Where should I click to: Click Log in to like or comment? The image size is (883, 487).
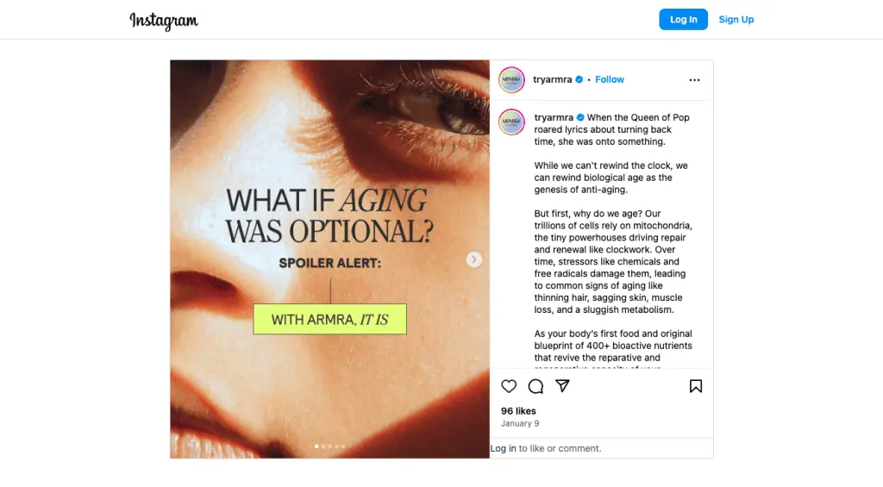tap(504, 448)
